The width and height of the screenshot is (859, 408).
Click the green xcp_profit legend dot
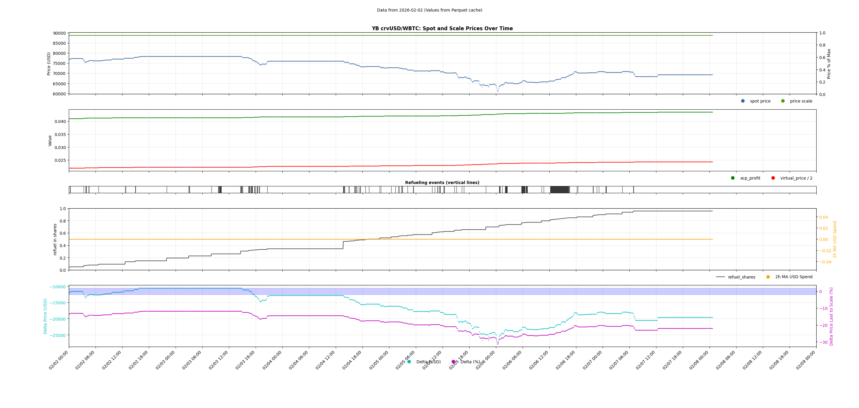[x=733, y=178]
